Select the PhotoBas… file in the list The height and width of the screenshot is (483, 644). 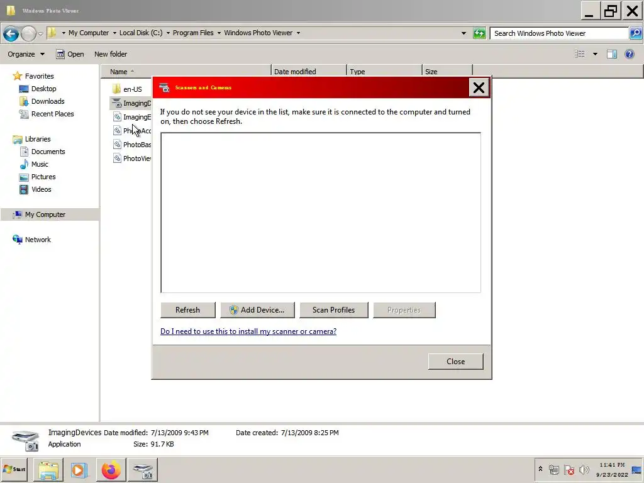131,145
